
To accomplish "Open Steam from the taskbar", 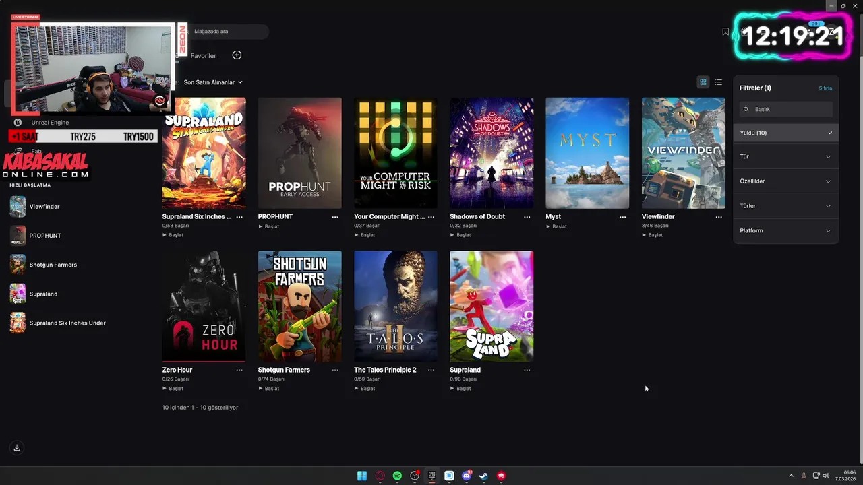I will (x=484, y=476).
